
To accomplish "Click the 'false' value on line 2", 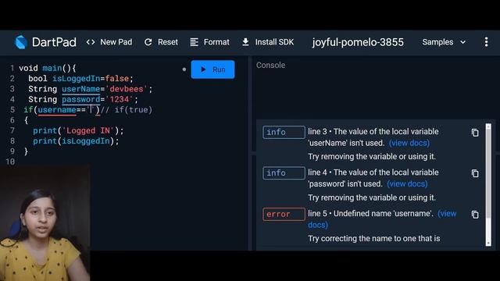I will [117, 78].
